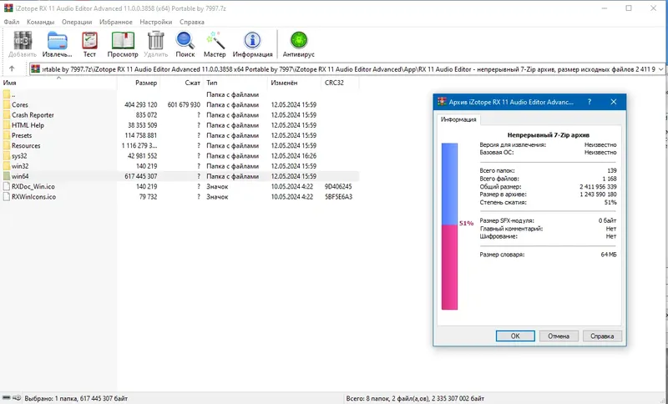Click the parent ".." folder icon
This screenshot has width=668, height=404.
coord(7,94)
